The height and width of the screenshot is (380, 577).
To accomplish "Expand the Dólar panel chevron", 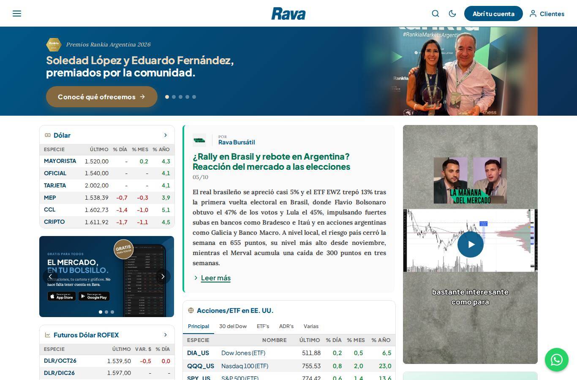I will tap(166, 135).
